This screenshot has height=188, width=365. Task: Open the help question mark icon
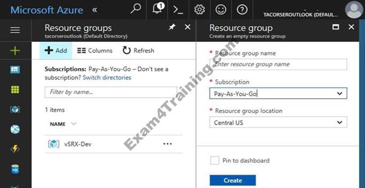point(242,9)
